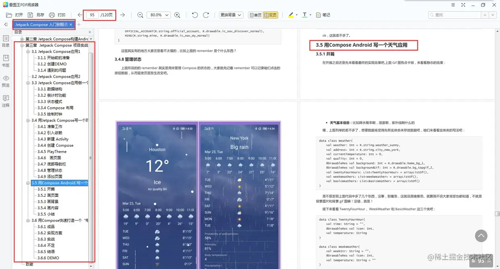Click the back-to-top round arrow button

tap(481, 236)
